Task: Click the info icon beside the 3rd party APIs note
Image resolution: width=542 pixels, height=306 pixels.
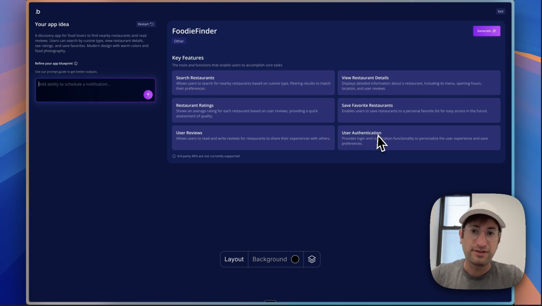Action: [x=174, y=156]
